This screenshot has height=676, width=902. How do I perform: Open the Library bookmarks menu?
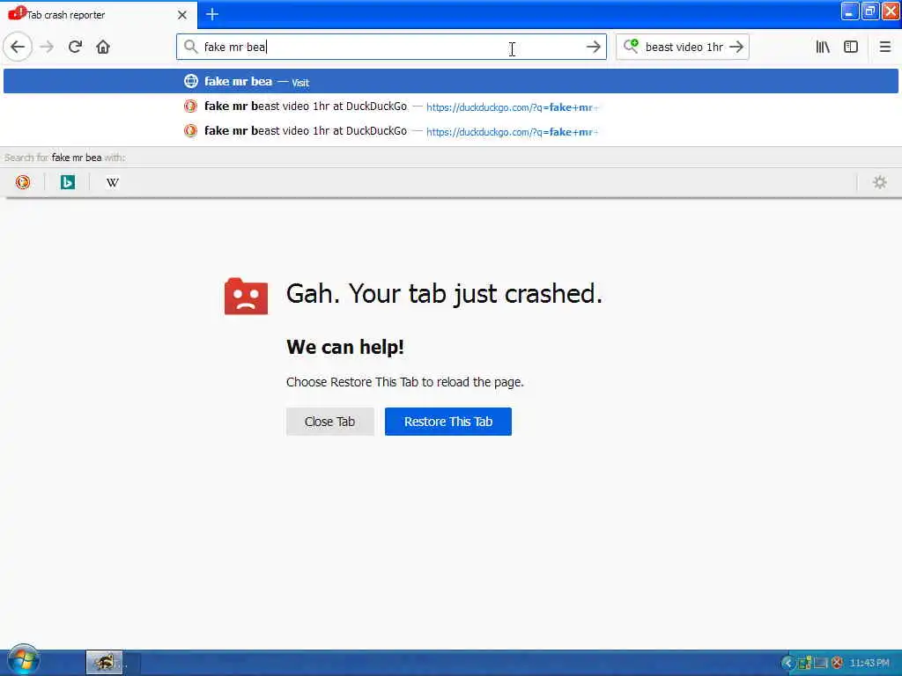pos(823,48)
